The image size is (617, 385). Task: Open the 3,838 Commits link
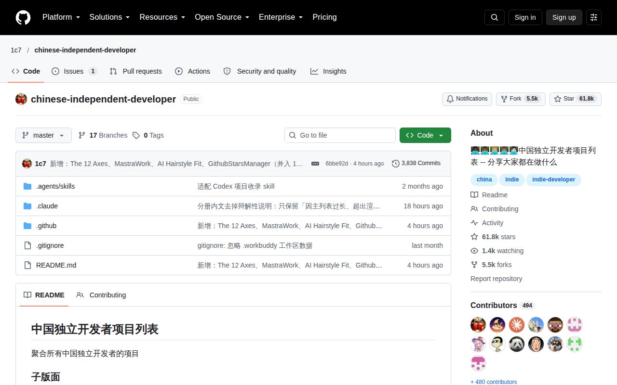(x=416, y=164)
